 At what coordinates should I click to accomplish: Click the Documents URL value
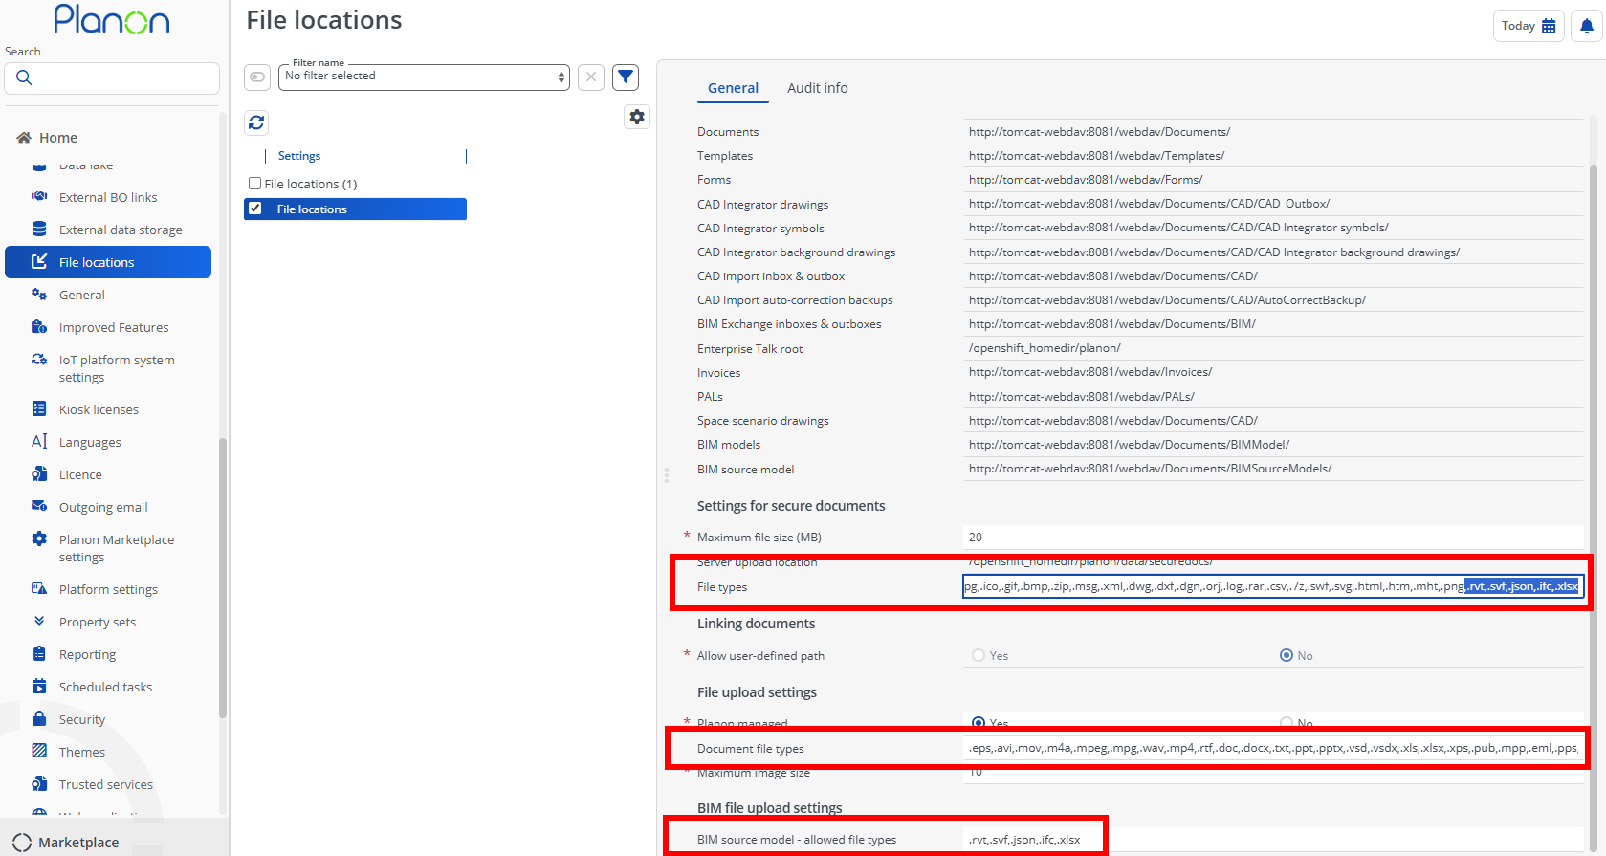click(1099, 132)
